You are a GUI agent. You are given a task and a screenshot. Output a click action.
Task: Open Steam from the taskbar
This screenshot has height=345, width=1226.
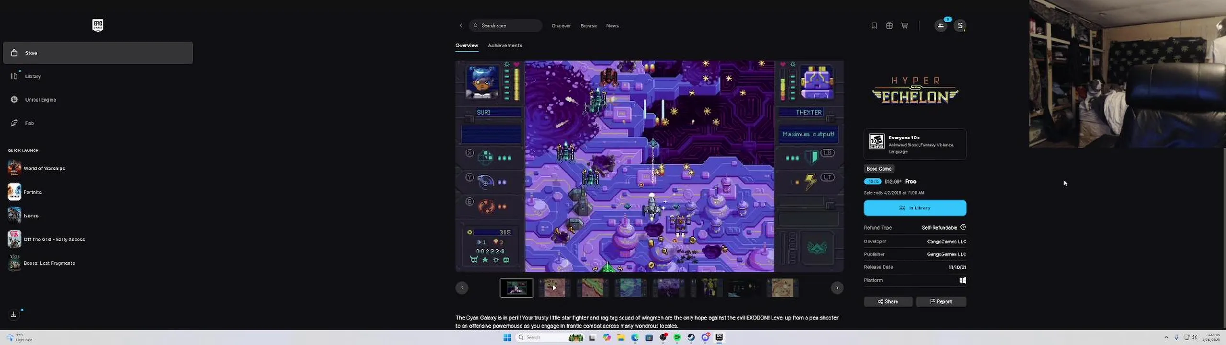[x=691, y=338]
